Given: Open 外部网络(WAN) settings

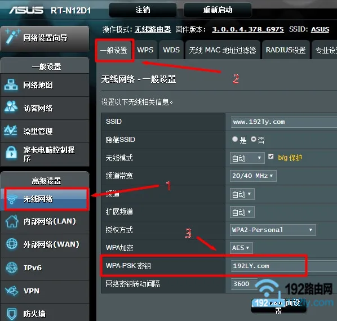Looking at the screenshot, I should coord(45,245).
